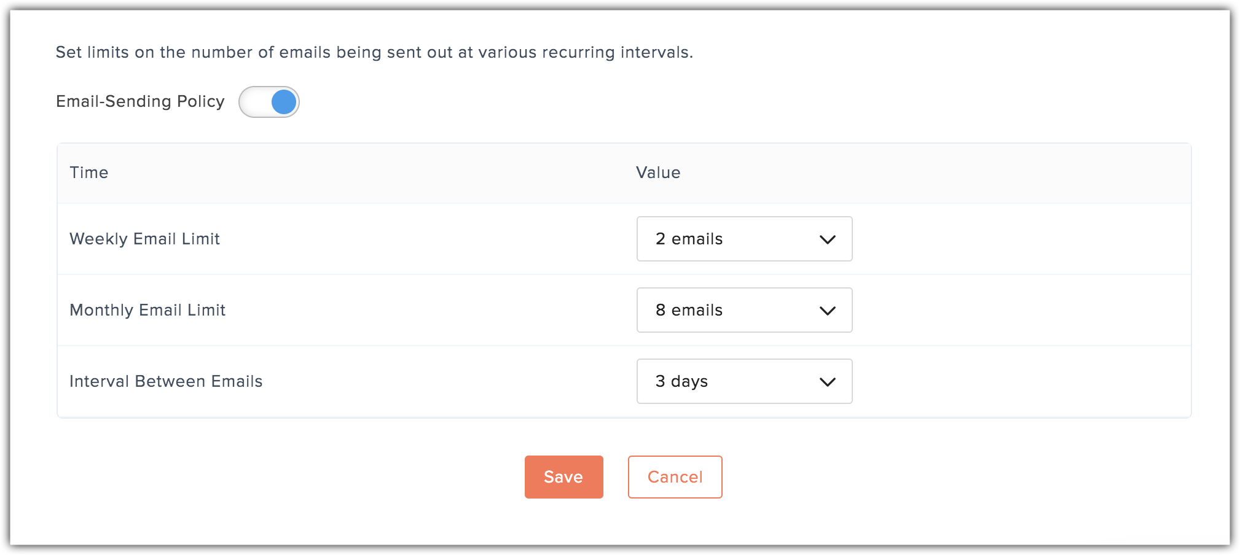This screenshot has width=1240, height=555.
Task: Click the '8 emails' selected value text
Action: point(689,310)
